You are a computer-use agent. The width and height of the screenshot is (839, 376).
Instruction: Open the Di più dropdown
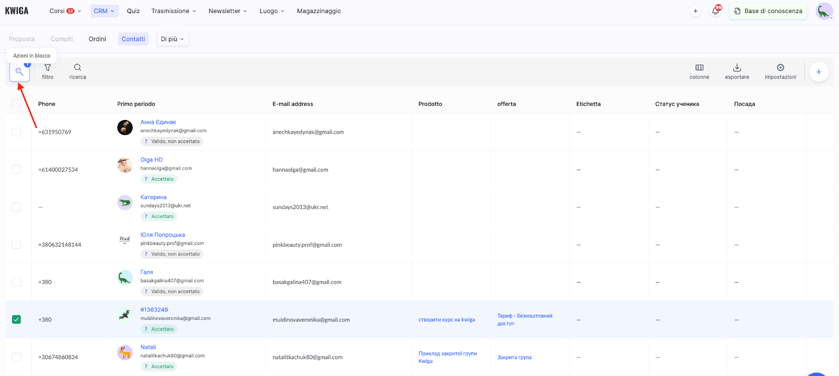point(173,39)
